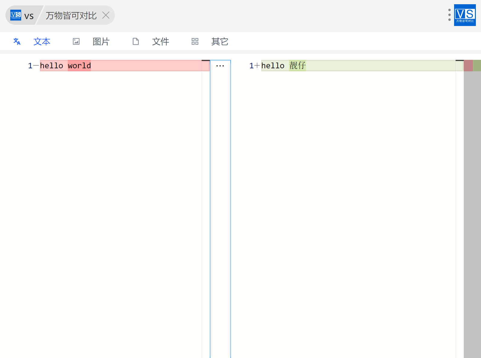Image resolution: width=481 pixels, height=358 pixels.
Task: Switch to the 图片 (image) tab
Action: click(101, 41)
